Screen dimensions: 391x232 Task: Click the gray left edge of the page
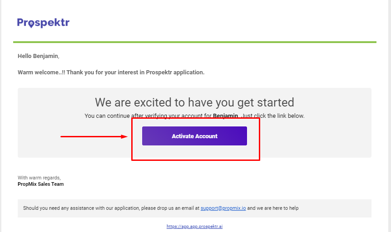coord(1,116)
